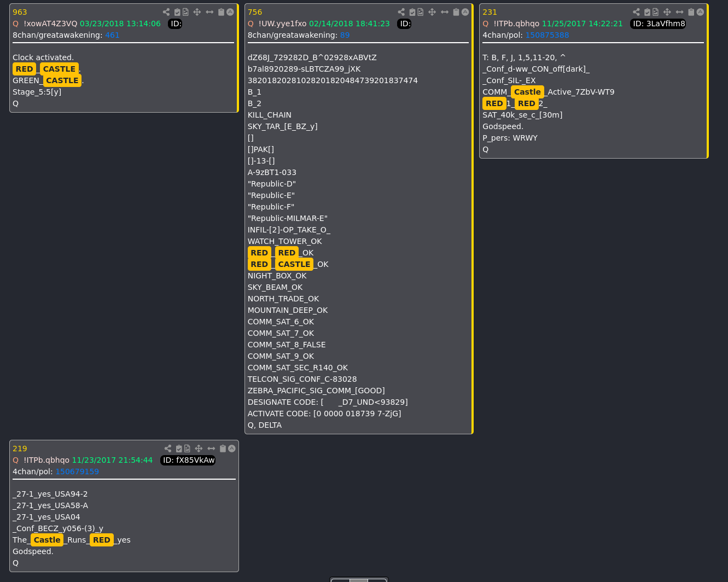This screenshot has height=582, width=728.
Task: Click the plain clipboard icon on post 219
Action: [x=223, y=449]
